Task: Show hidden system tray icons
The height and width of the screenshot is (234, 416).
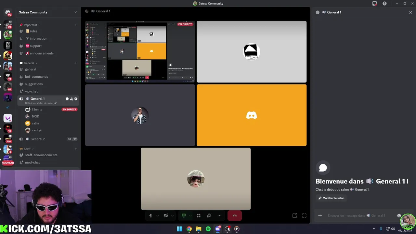Action: [374, 229]
